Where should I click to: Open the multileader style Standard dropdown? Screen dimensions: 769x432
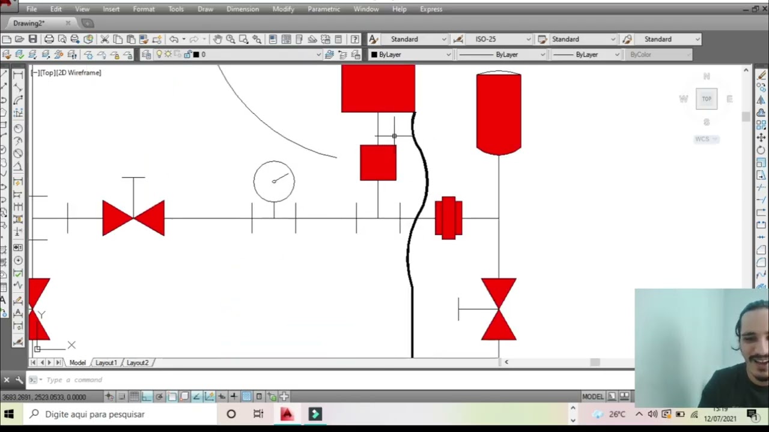pyautogui.click(x=697, y=39)
